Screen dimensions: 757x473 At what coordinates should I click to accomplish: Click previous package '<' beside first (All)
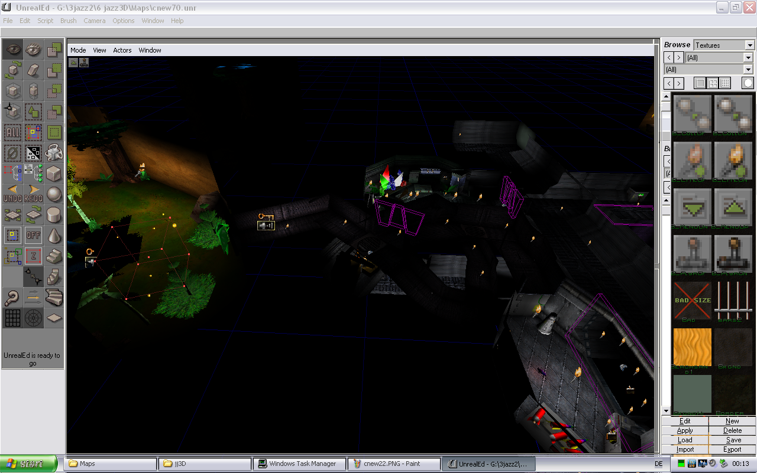click(x=668, y=57)
